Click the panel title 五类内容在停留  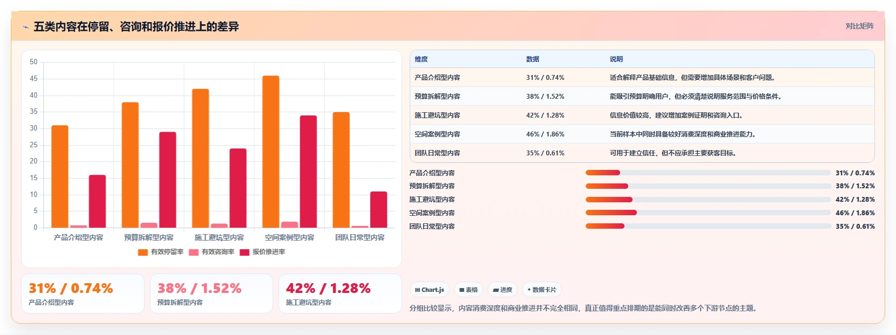136,26
